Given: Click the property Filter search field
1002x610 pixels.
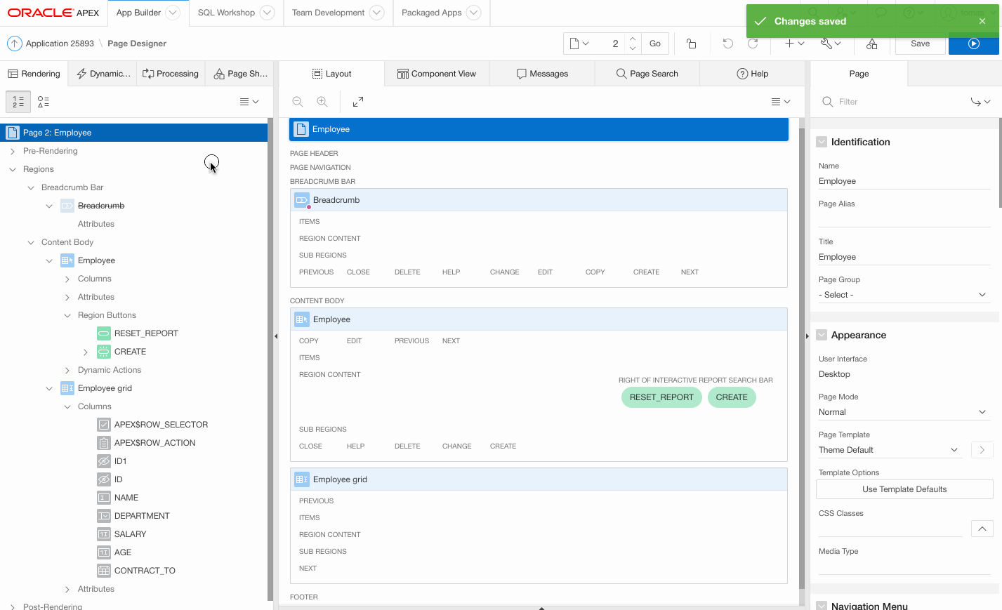Looking at the screenshot, I should point(892,102).
